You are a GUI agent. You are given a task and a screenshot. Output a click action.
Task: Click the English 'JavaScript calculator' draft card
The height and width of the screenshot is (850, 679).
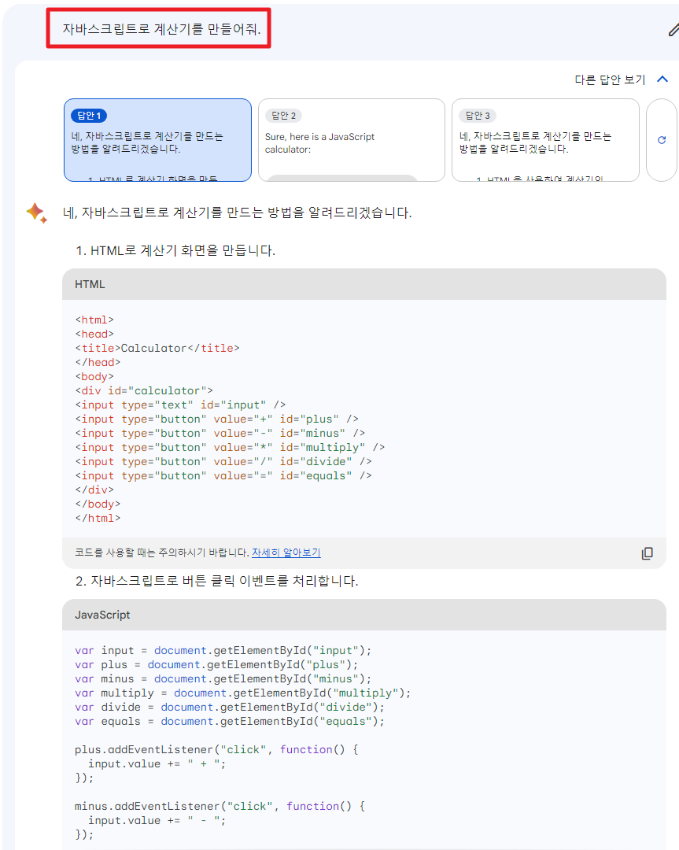(351, 139)
